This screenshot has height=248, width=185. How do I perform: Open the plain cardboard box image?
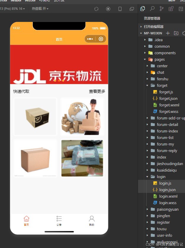click(35, 158)
